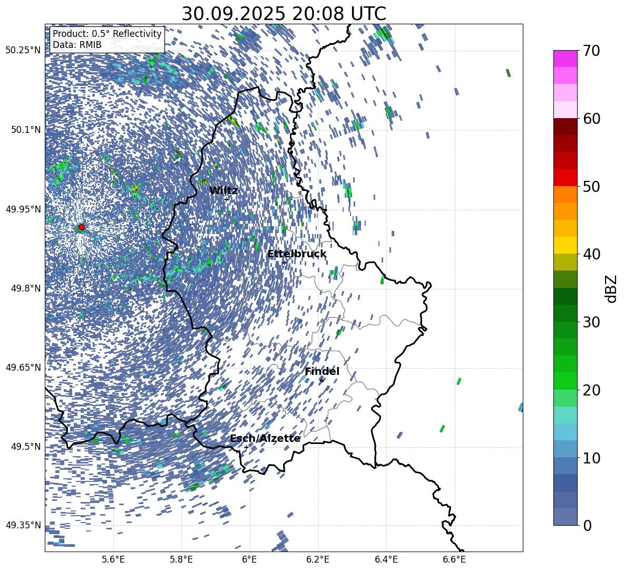Click the 50.1°N latitude label
This screenshot has height=570, width=624.
[x=26, y=130]
